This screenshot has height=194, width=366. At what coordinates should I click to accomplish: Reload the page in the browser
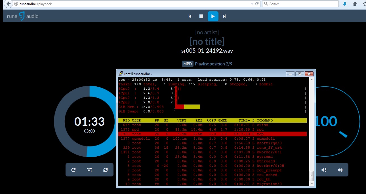[x=257, y=4]
